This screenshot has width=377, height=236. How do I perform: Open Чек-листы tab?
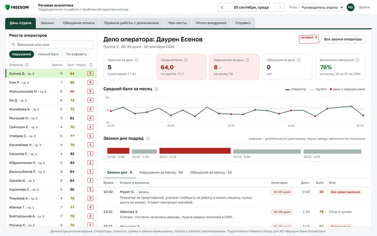point(177,23)
